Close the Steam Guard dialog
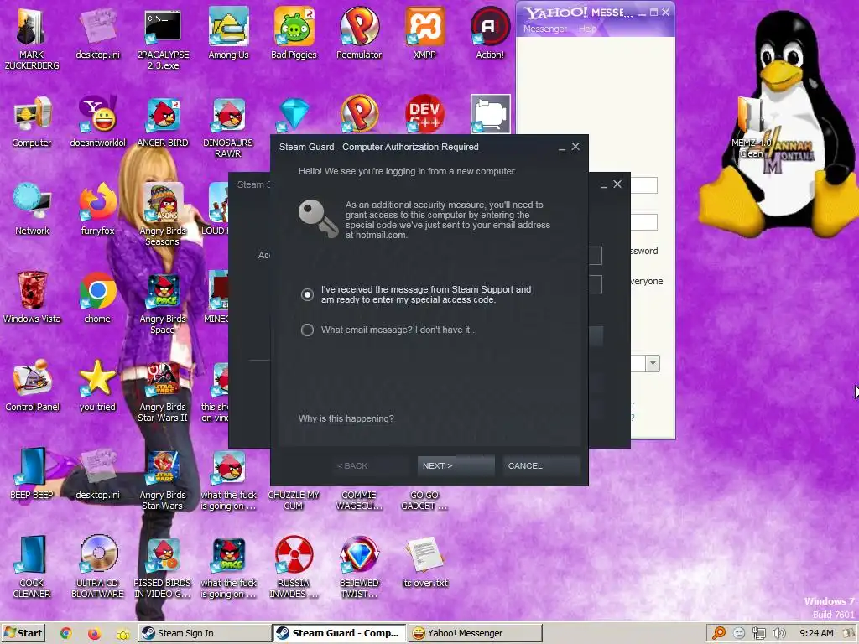859x644 pixels. click(x=575, y=147)
